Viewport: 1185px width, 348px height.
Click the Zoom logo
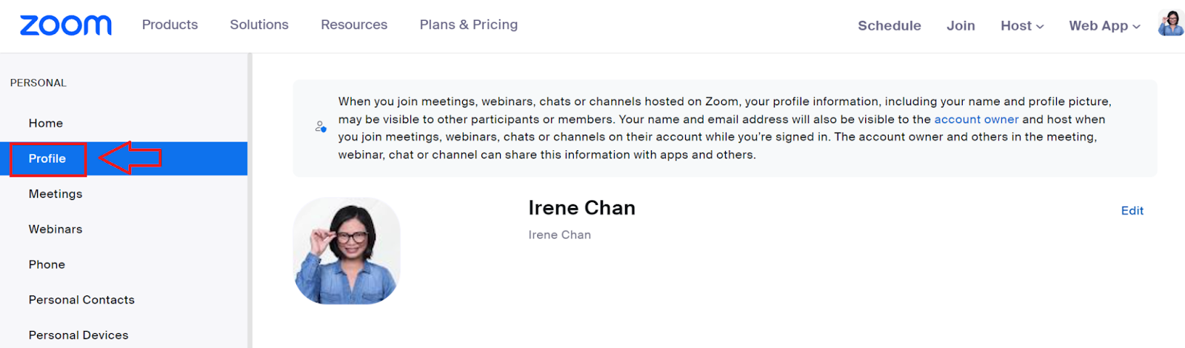click(x=66, y=25)
